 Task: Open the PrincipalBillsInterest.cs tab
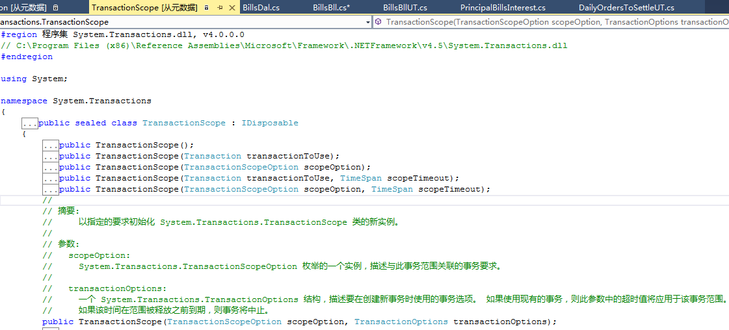(503, 7)
